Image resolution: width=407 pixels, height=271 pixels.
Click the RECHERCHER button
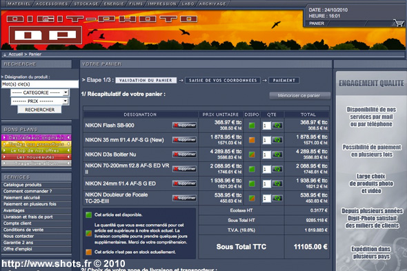coord(40,110)
